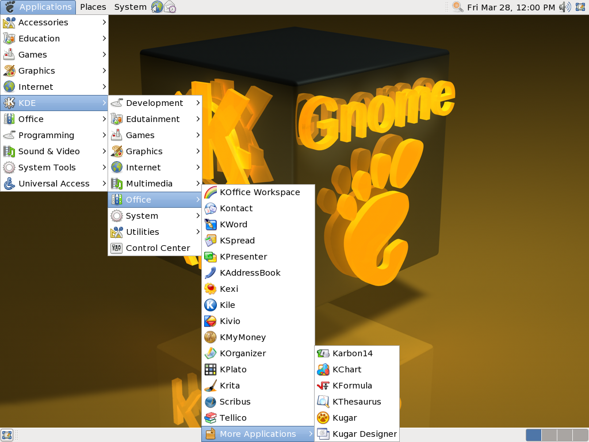Click the volume icon in the panel
This screenshot has height=442, width=589.
click(564, 7)
